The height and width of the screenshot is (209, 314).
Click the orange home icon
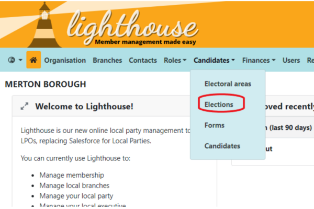[x=33, y=60]
